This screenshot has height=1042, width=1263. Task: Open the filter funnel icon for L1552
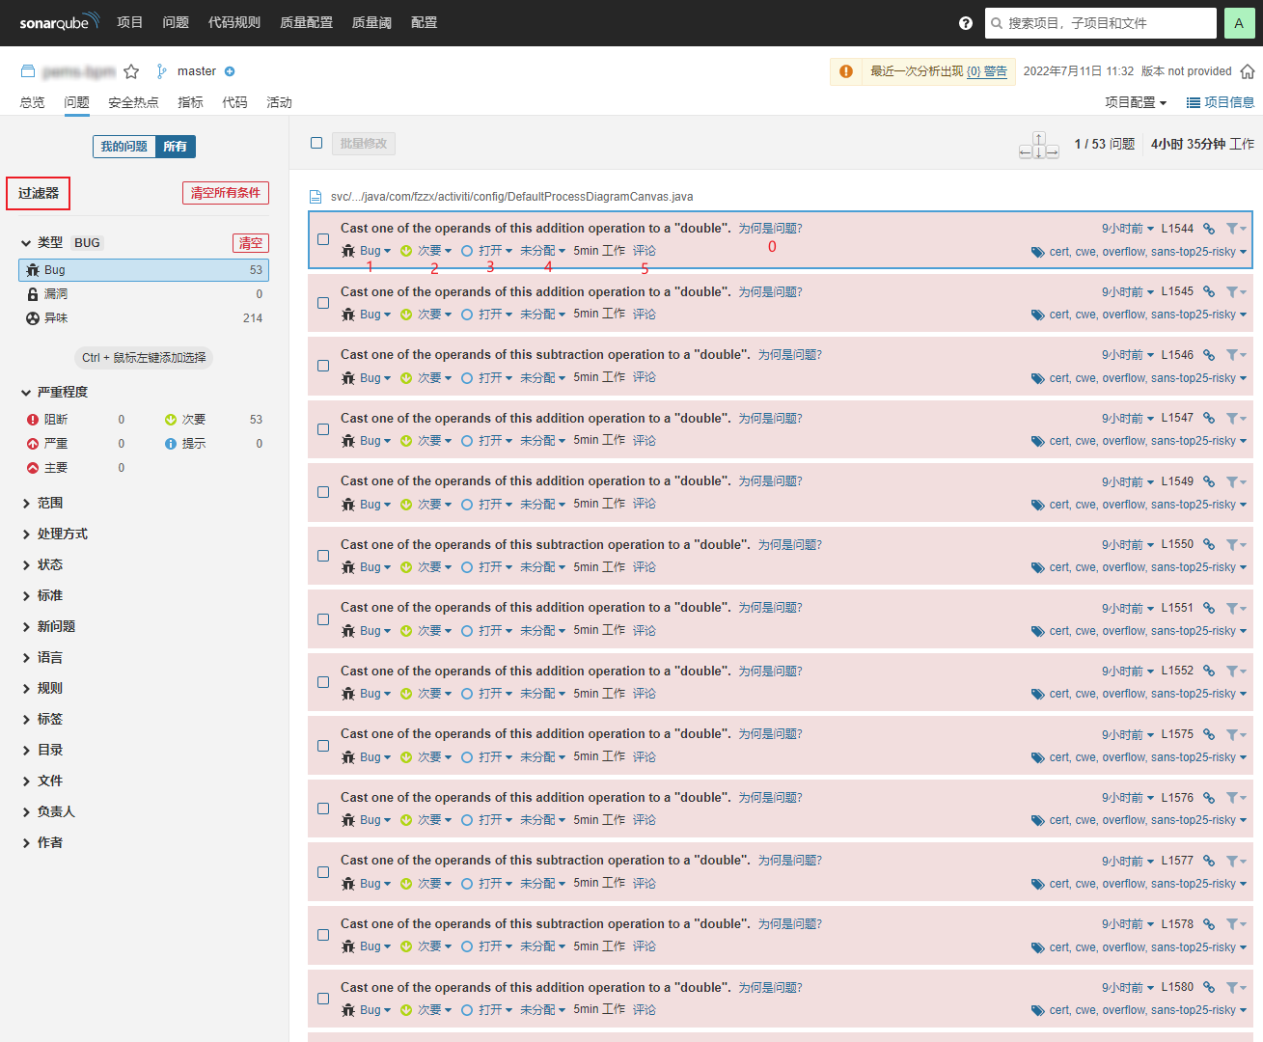tap(1236, 672)
